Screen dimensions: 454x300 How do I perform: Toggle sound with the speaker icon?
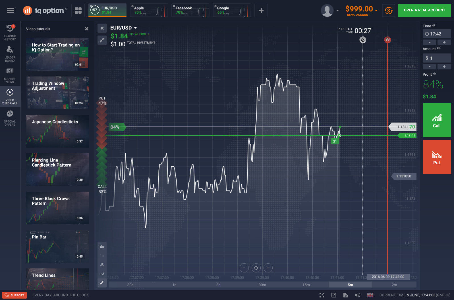(x=358, y=295)
